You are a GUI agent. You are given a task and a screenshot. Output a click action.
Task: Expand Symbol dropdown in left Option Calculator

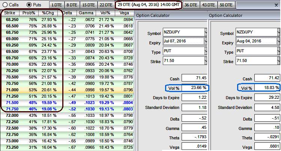pyautogui.click(x=205, y=32)
